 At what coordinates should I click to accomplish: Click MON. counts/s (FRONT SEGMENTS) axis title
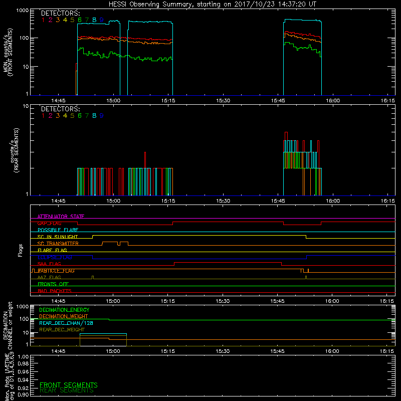(8, 52)
